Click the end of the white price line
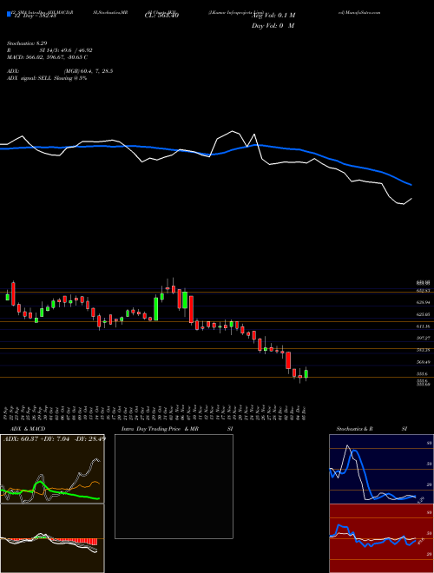This screenshot has width=434, height=573. point(411,199)
